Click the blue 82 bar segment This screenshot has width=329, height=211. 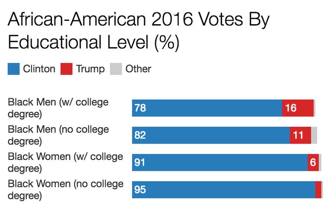211,135
